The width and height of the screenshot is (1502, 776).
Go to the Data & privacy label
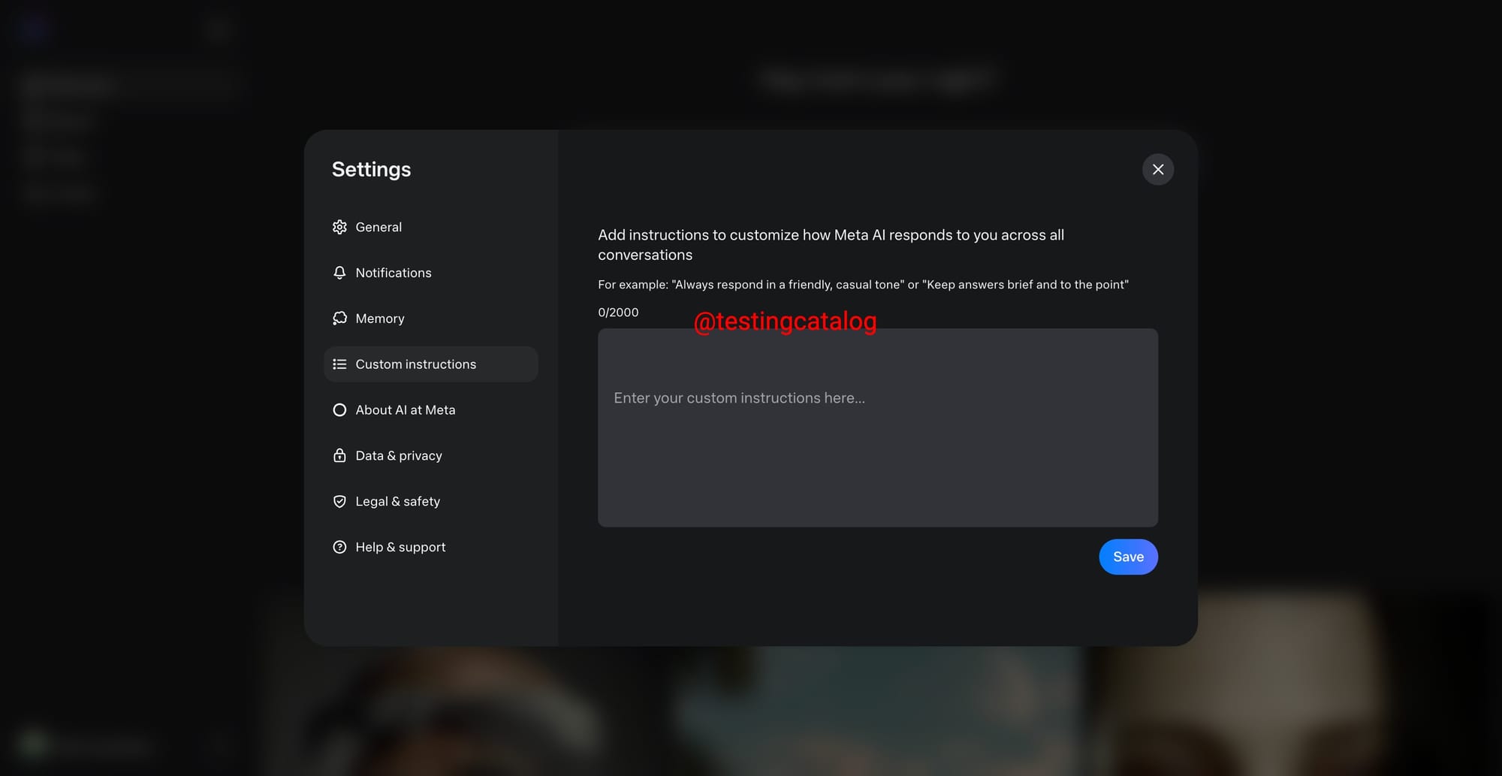(x=399, y=456)
